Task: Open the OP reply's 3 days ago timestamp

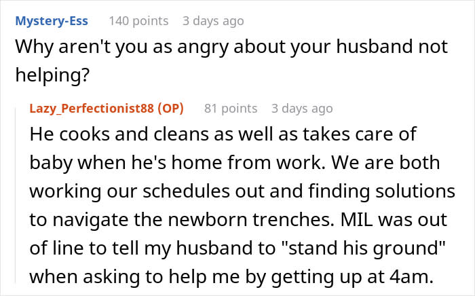Action: (302, 108)
